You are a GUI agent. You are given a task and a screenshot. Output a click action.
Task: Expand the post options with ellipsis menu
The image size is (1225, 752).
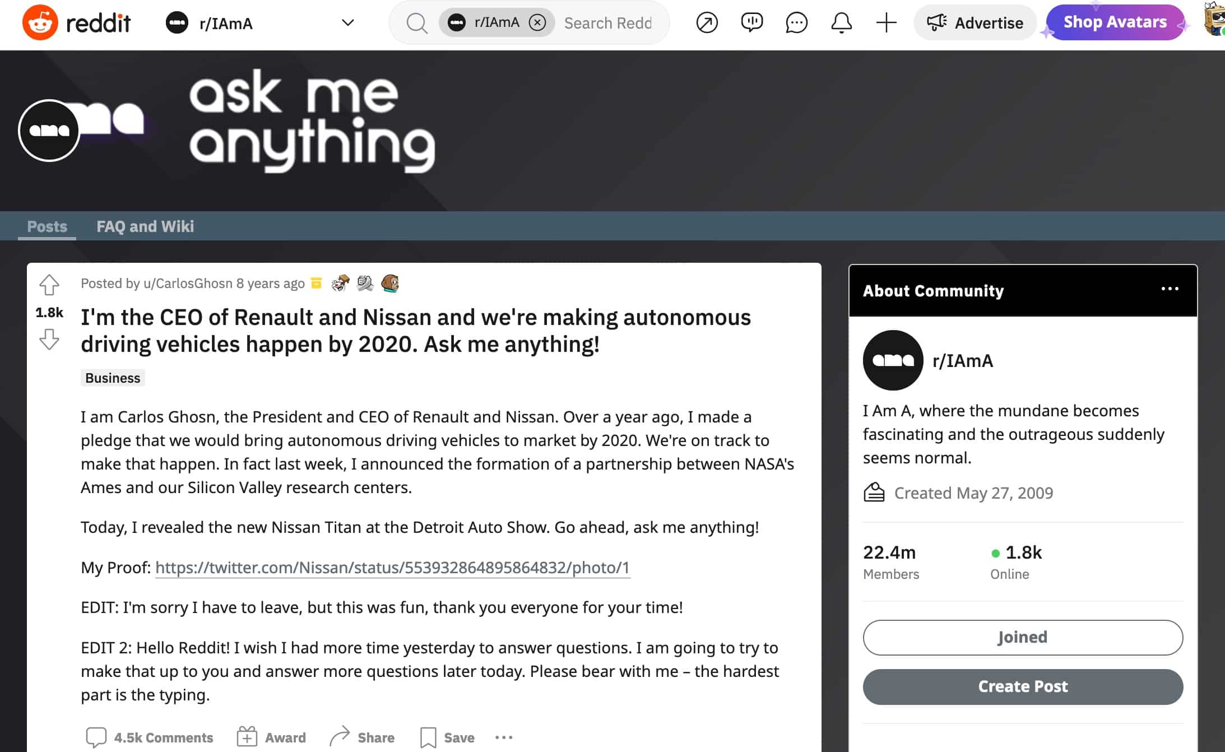(508, 737)
